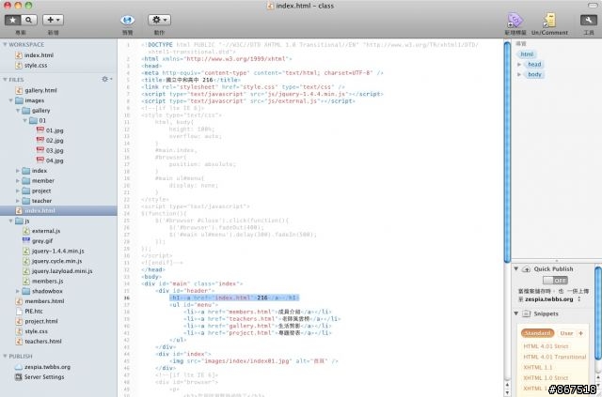
Task: Collapse the images folder
Action: [11, 100]
